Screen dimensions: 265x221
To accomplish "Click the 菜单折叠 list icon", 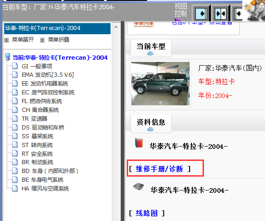I will tap(42, 40).
